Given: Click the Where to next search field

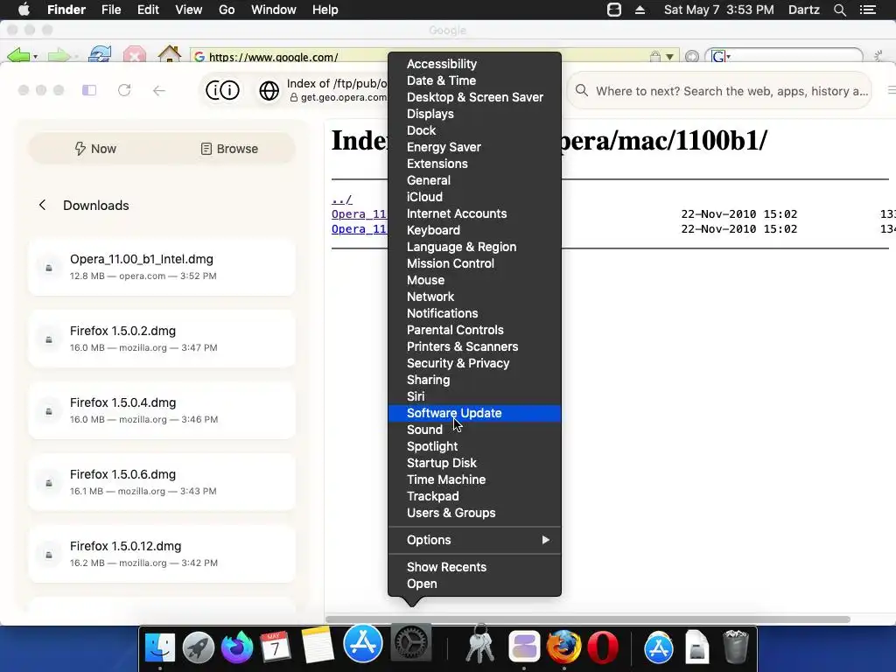Looking at the screenshot, I should tap(719, 91).
